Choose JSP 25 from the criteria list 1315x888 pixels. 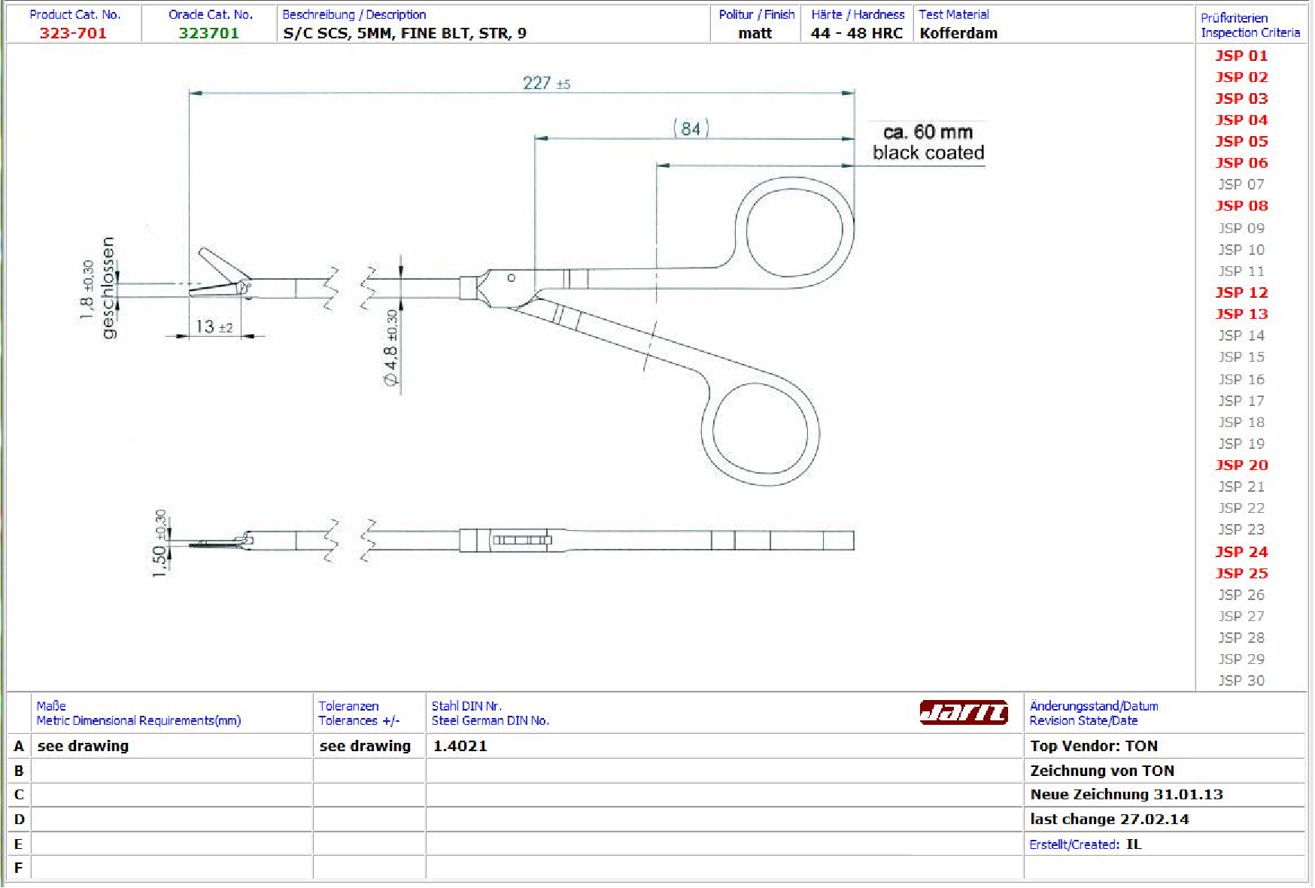[1241, 573]
